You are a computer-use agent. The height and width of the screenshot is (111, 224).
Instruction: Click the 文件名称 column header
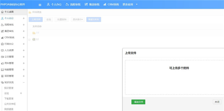[x=37, y=26]
